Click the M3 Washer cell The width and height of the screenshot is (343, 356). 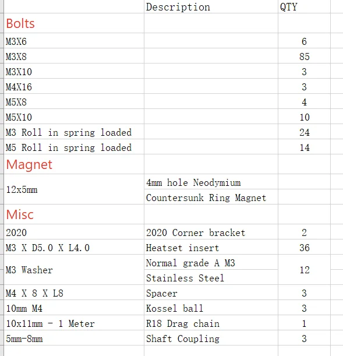click(74, 270)
